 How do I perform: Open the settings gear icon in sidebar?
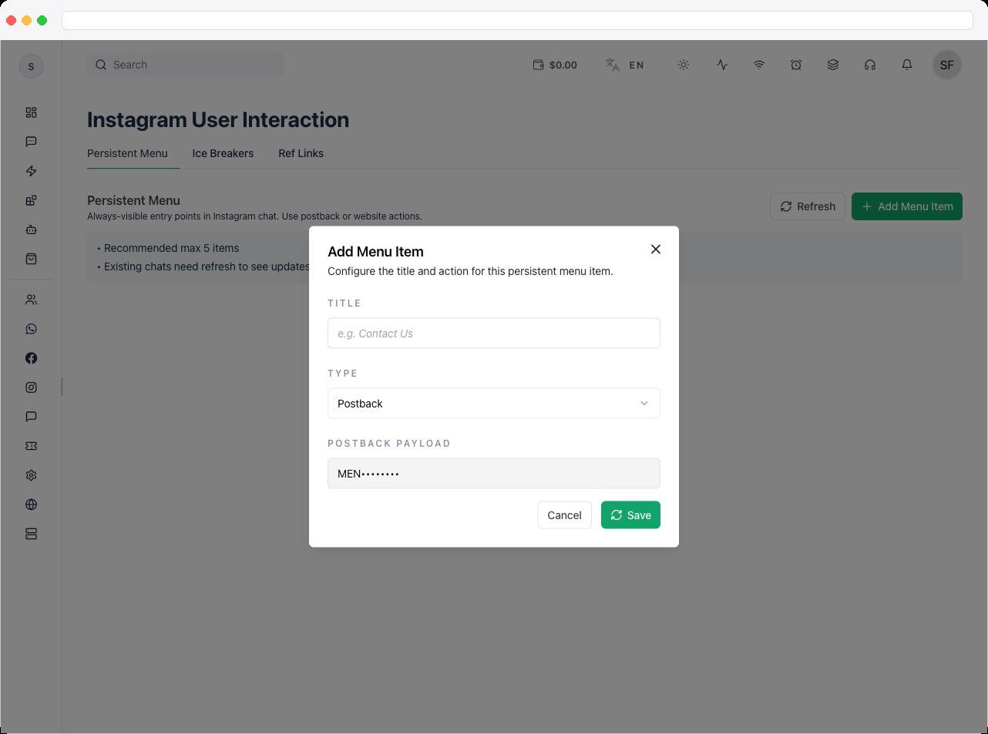click(x=31, y=475)
